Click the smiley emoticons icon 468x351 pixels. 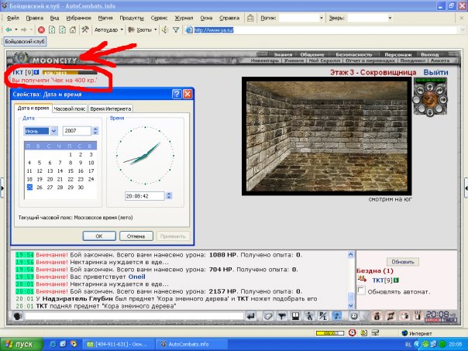pos(354,316)
